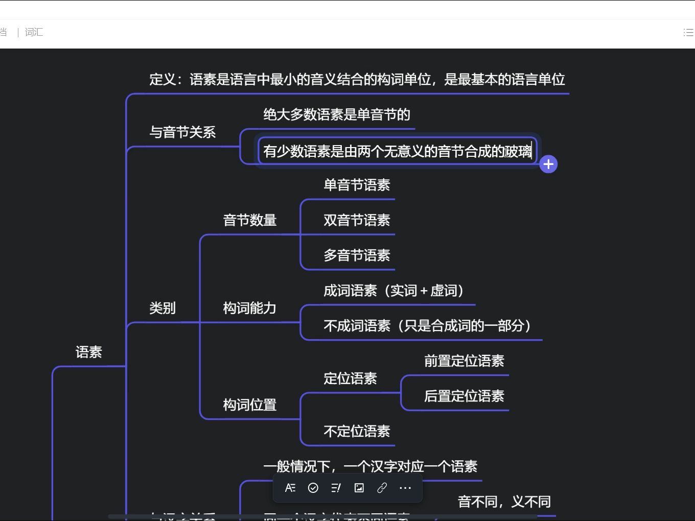Click inside the edited node ending in 玻璃
This screenshot has height=521, width=695.
(x=398, y=151)
